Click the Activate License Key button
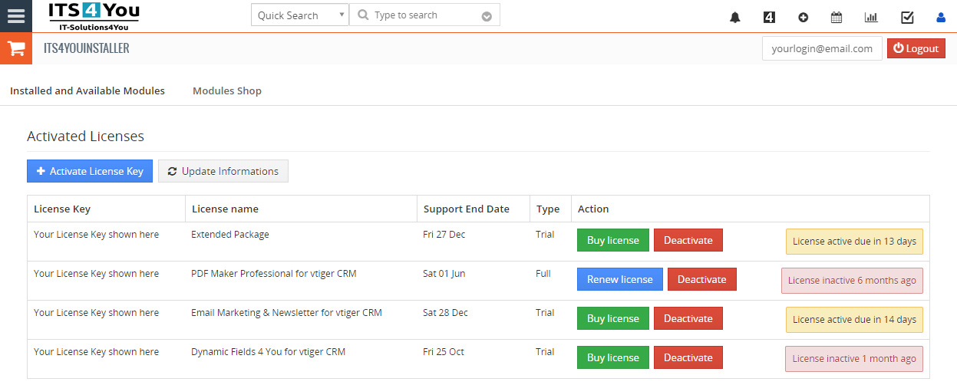 click(x=90, y=171)
